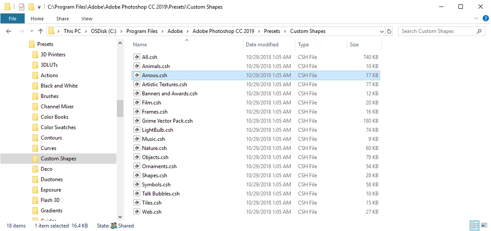Image resolution: width=491 pixels, height=231 pixels.
Task: Select the Flash 3D folder in tree
Action: (50, 200)
